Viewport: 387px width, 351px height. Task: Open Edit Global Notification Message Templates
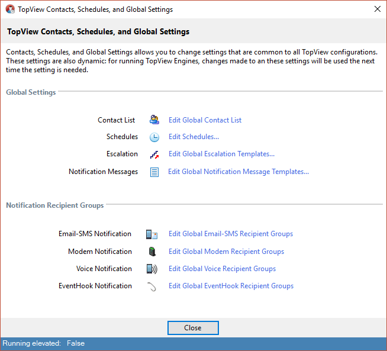[238, 172]
